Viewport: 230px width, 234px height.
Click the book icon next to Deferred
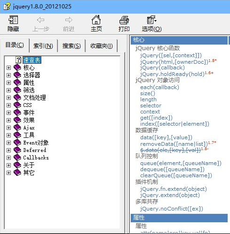pos(17,150)
